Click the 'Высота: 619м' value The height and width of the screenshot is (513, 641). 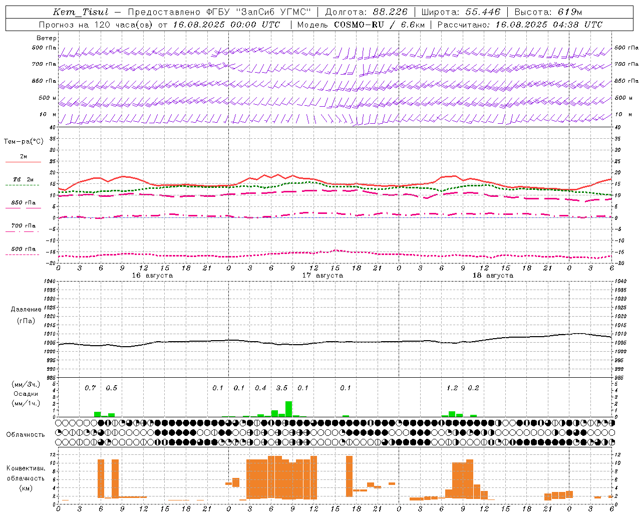pos(548,12)
